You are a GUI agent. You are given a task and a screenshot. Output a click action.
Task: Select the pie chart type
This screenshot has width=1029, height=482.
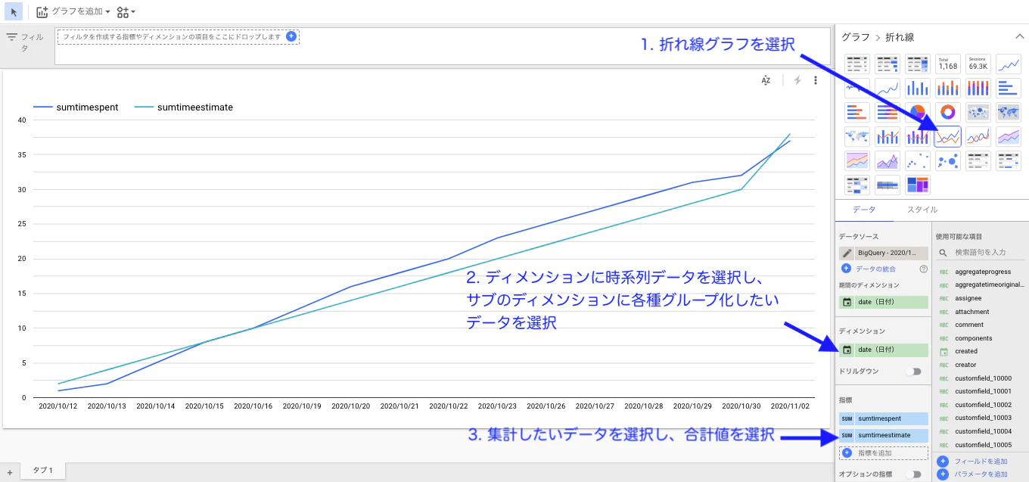point(918,113)
